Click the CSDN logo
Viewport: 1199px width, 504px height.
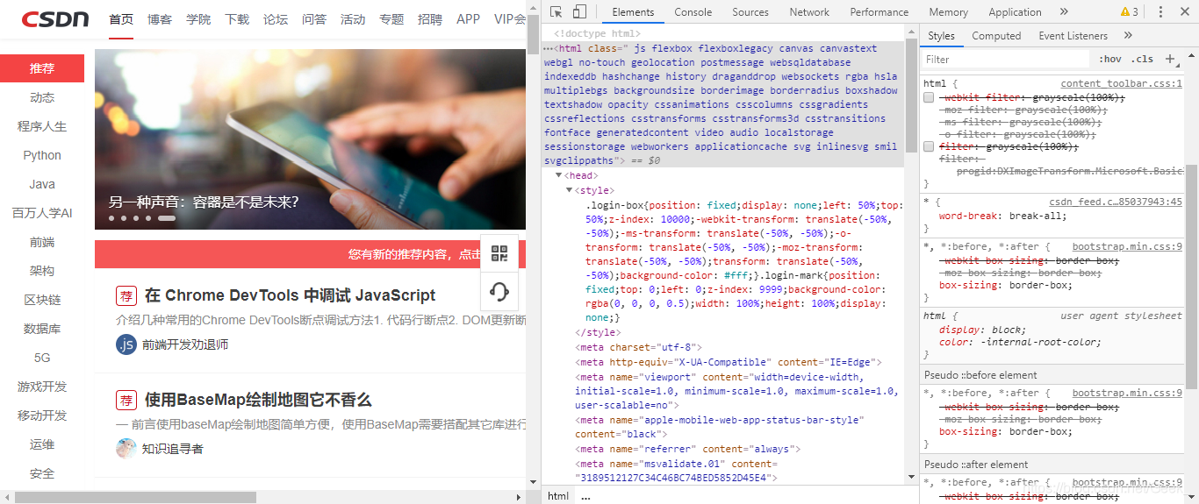pos(54,18)
